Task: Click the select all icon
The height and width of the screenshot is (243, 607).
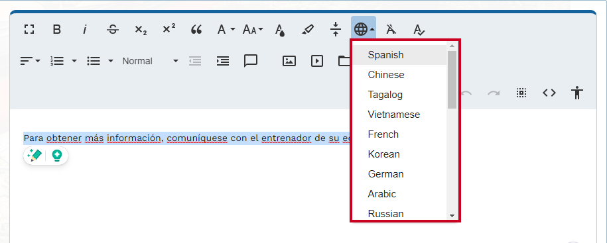Action: (x=521, y=93)
